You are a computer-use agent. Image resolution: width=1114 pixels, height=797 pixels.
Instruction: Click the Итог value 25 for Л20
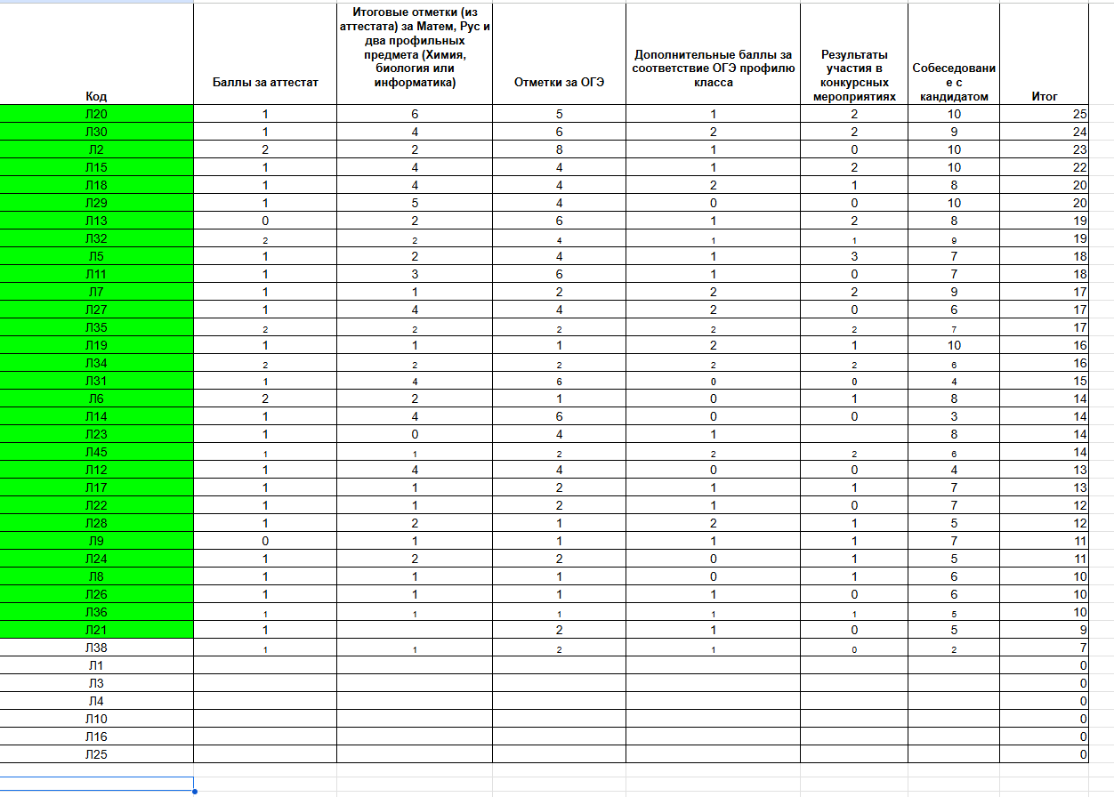point(1045,114)
